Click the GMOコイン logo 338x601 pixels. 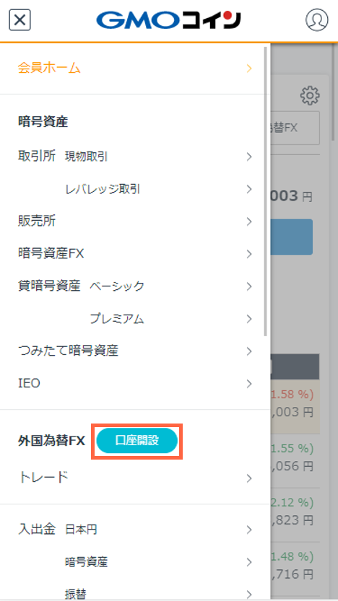coord(168,20)
